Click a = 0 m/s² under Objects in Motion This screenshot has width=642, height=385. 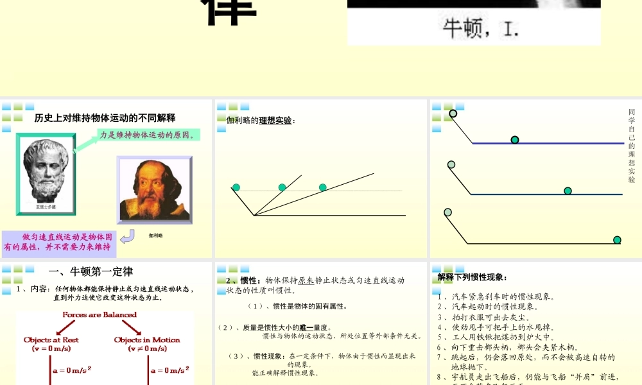coord(170,370)
